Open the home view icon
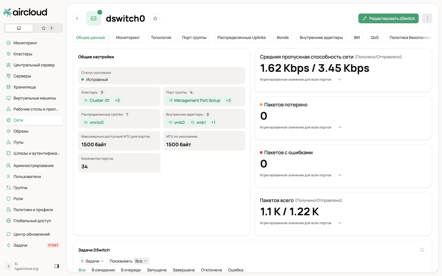The width and height of the screenshot is (442, 276). tap(19, 28)
